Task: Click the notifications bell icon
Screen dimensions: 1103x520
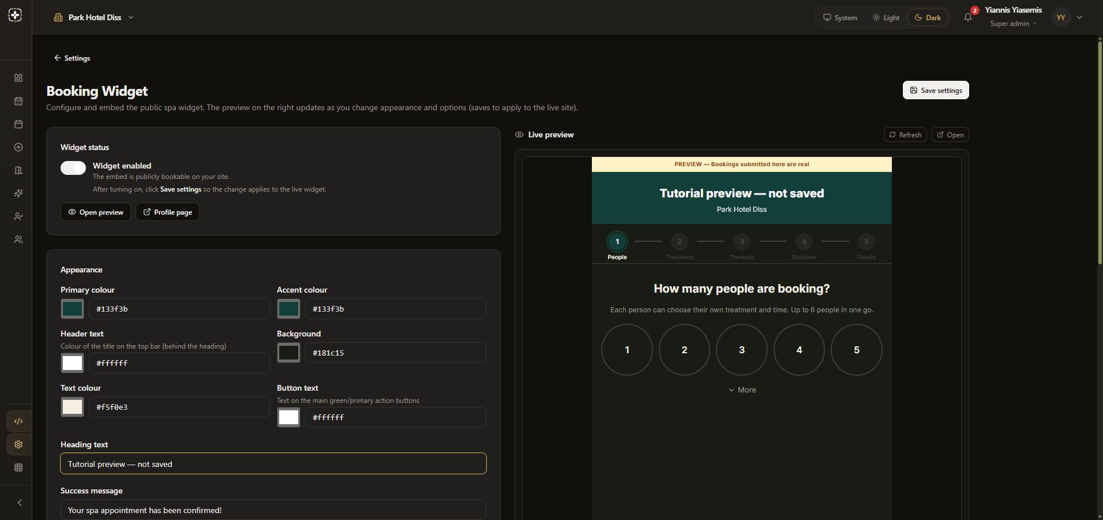Action: (x=968, y=17)
